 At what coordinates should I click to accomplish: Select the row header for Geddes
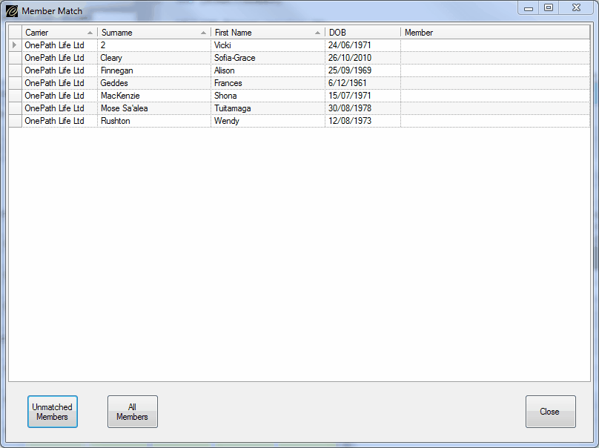[x=15, y=83]
